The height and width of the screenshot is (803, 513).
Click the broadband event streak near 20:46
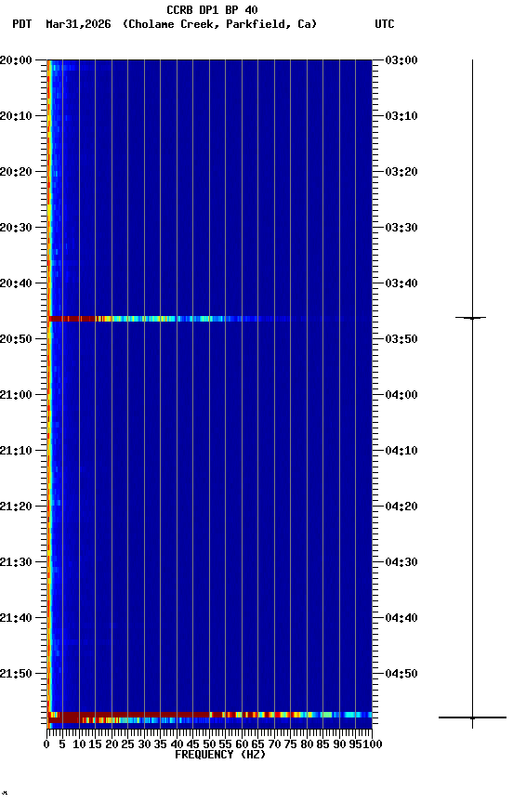[x=210, y=319]
